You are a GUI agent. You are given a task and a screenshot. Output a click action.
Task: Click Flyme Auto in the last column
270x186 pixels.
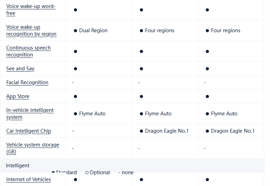pos(224,114)
